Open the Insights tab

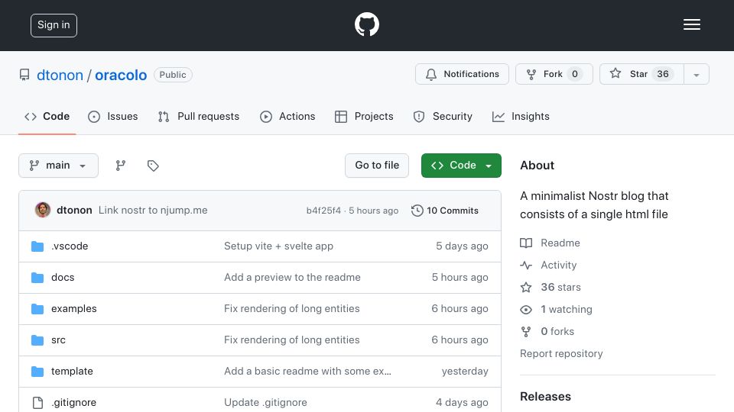click(521, 116)
